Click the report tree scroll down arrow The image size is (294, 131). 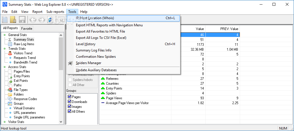click(61, 122)
